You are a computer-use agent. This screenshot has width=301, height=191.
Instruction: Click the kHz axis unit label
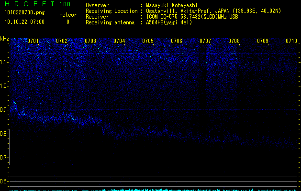tap(4, 39)
